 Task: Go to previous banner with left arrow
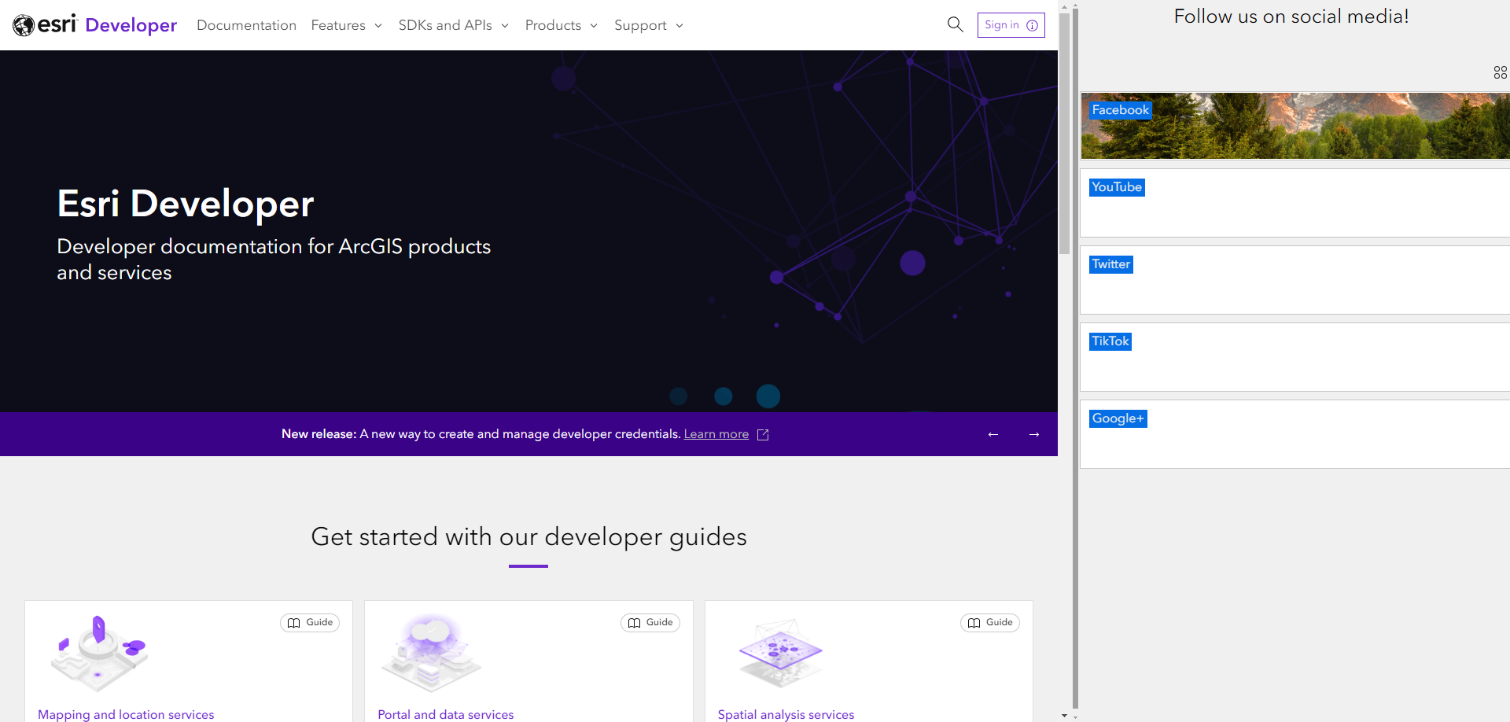tap(993, 434)
